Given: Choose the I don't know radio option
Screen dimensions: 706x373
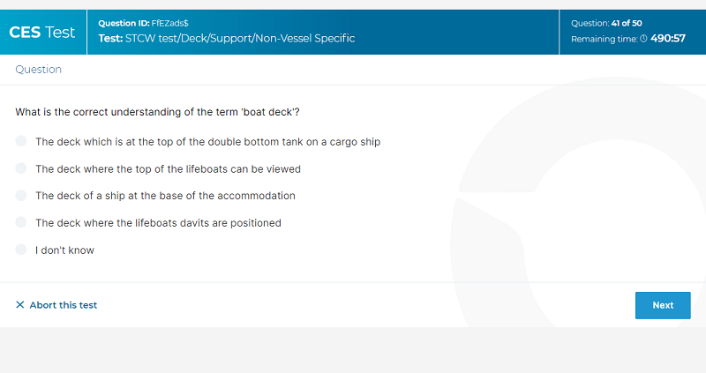Looking at the screenshot, I should pos(21,250).
